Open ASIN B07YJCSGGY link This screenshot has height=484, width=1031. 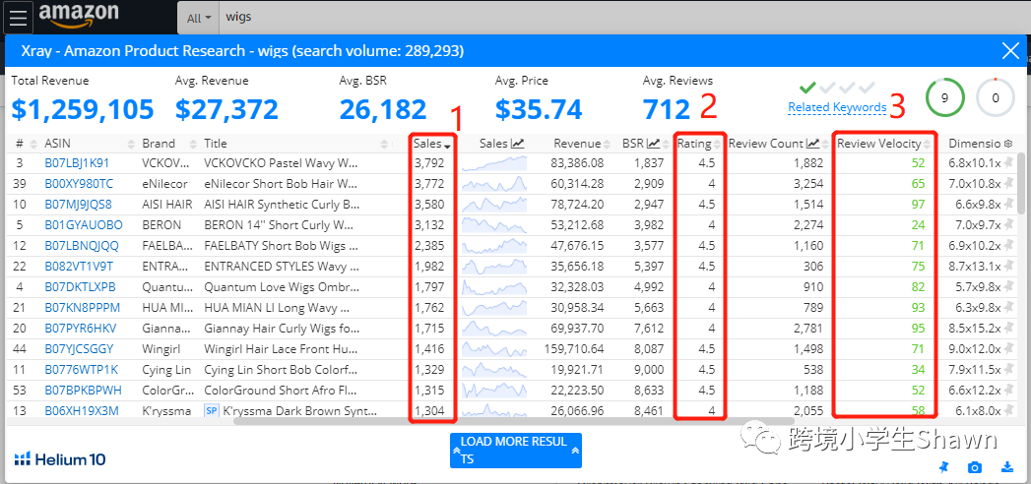pyautogui.click(x=79, y=348)
